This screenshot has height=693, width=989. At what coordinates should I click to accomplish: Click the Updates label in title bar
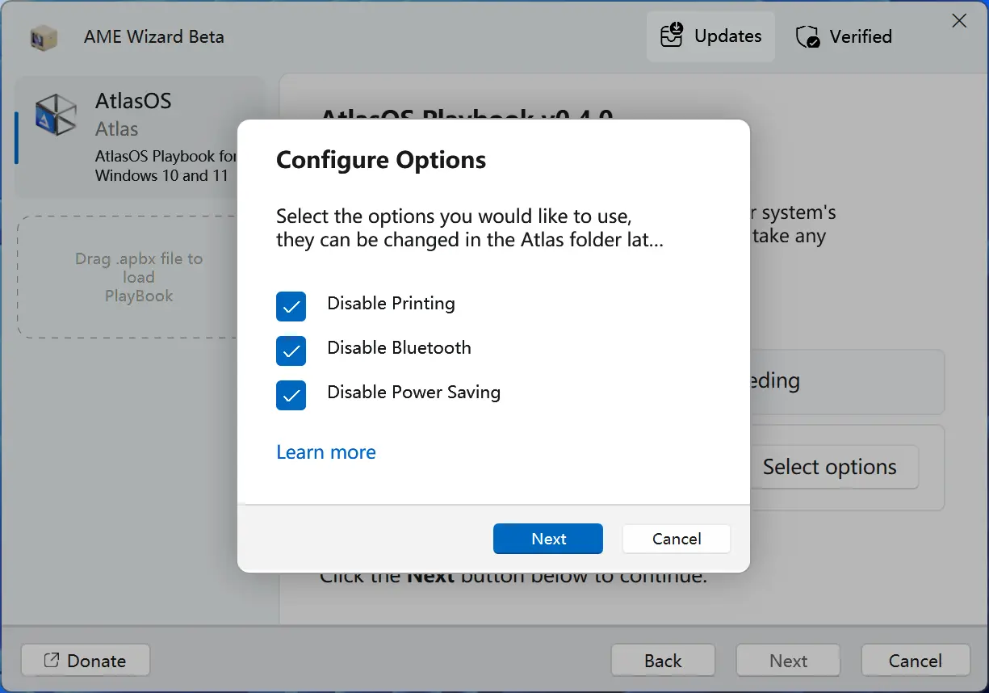tap(727, 36)
